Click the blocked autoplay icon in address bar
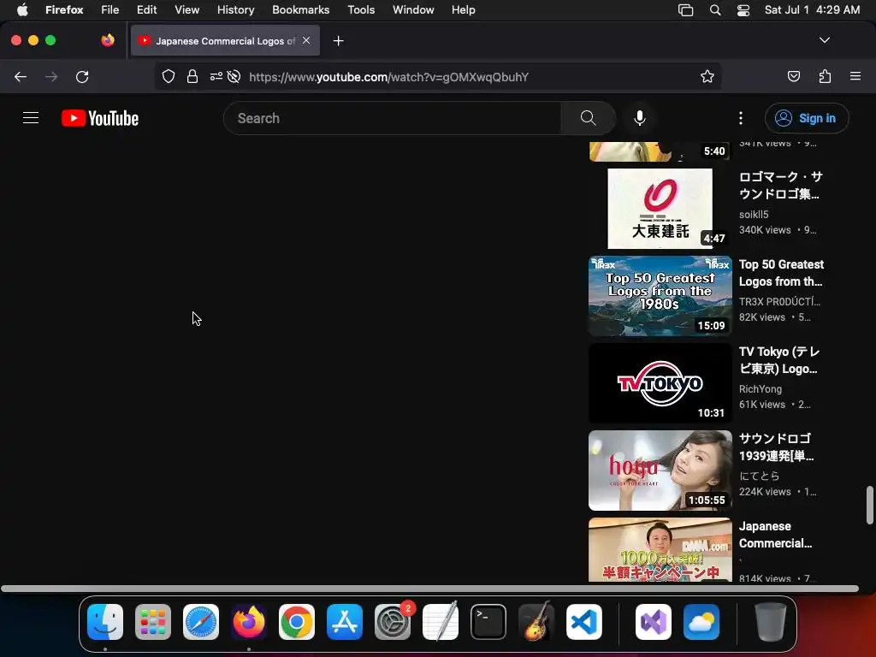876x657 pixels. coord(234,76)
